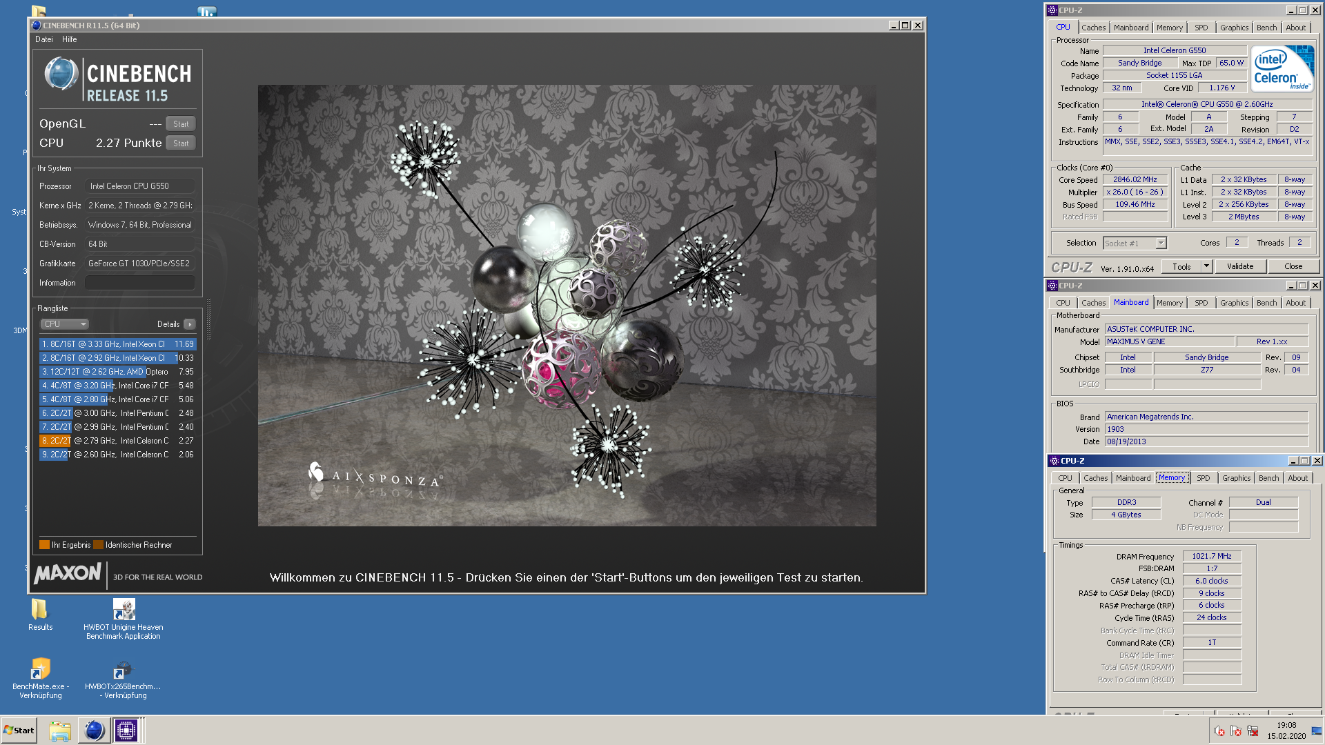Click the CPU-Z taskbar icon
This screenshot has height=745, width=1325.
(x=126, y=731)
